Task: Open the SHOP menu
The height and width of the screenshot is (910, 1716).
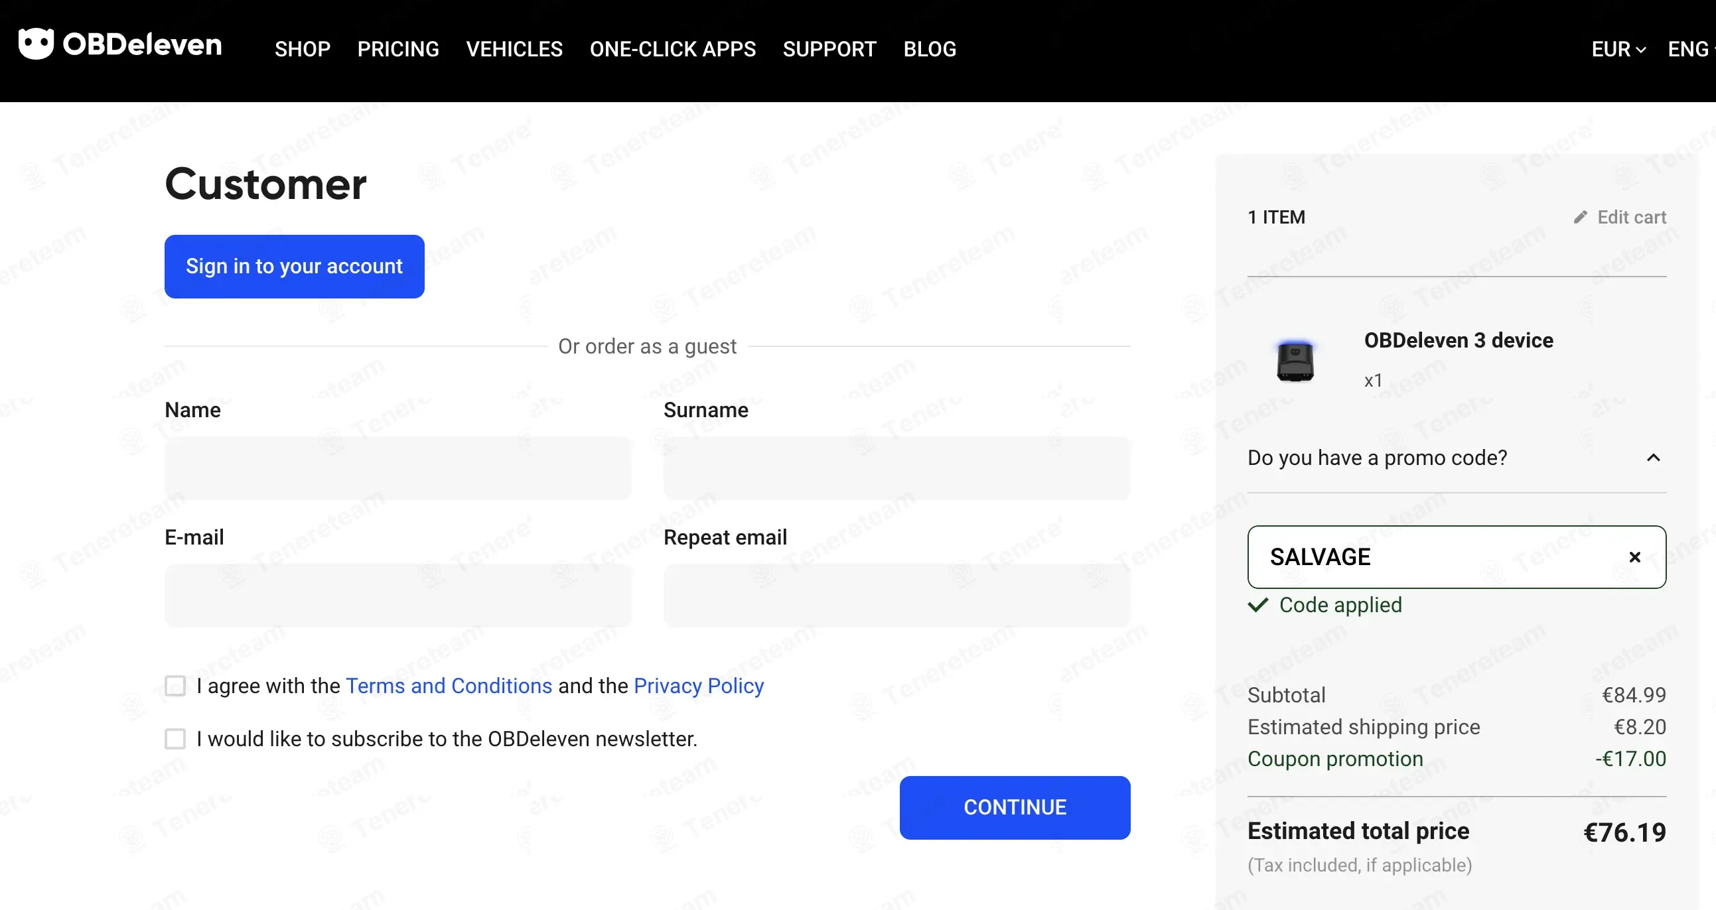Action: [303, 49]
